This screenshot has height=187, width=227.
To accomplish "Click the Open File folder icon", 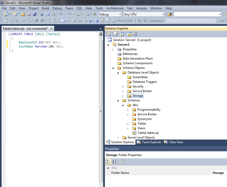I will click(x=23, y=14).
